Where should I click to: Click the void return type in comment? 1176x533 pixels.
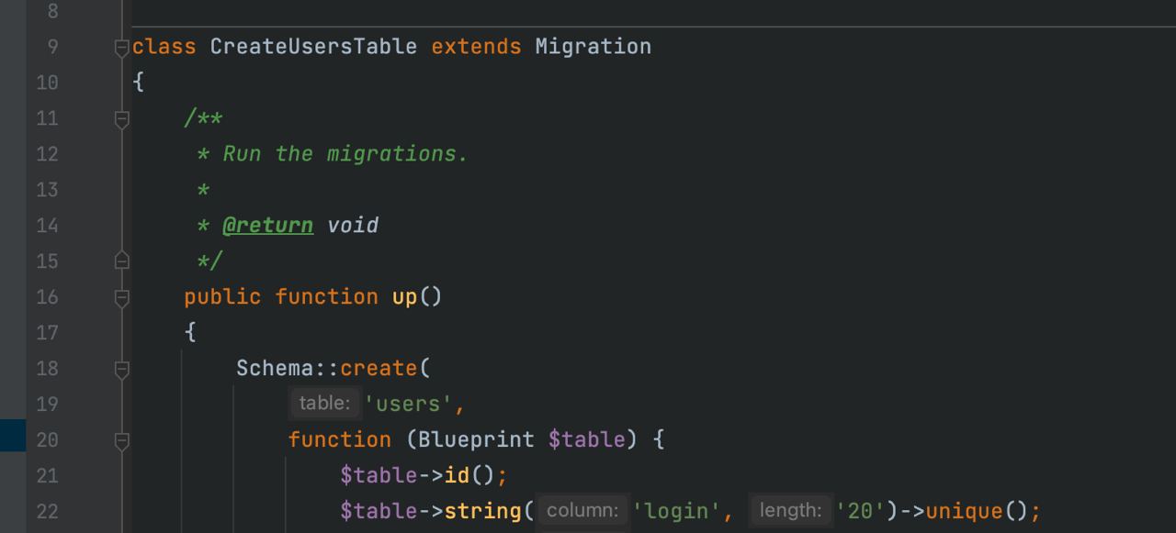coord(353,226)
